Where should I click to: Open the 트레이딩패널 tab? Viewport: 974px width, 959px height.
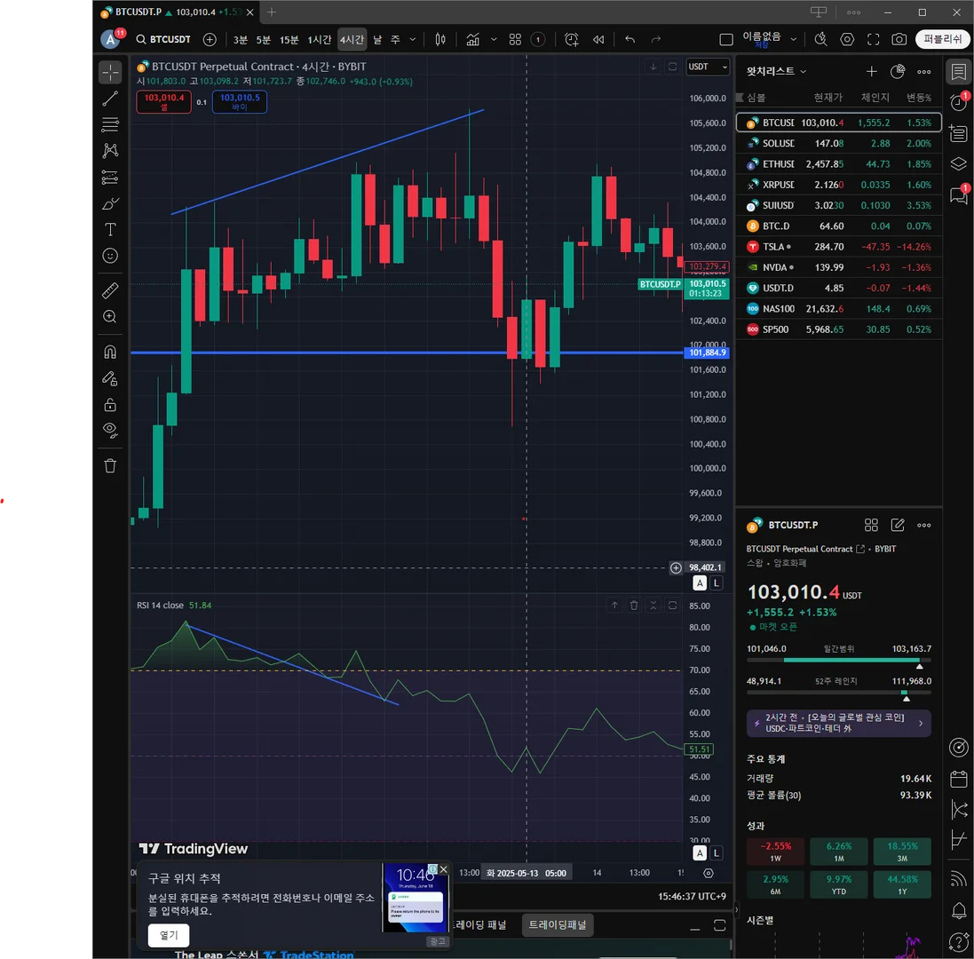click(558, 925)
